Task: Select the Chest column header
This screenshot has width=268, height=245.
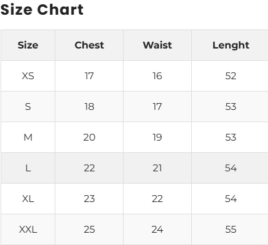Action: click(x=89, y=45)
